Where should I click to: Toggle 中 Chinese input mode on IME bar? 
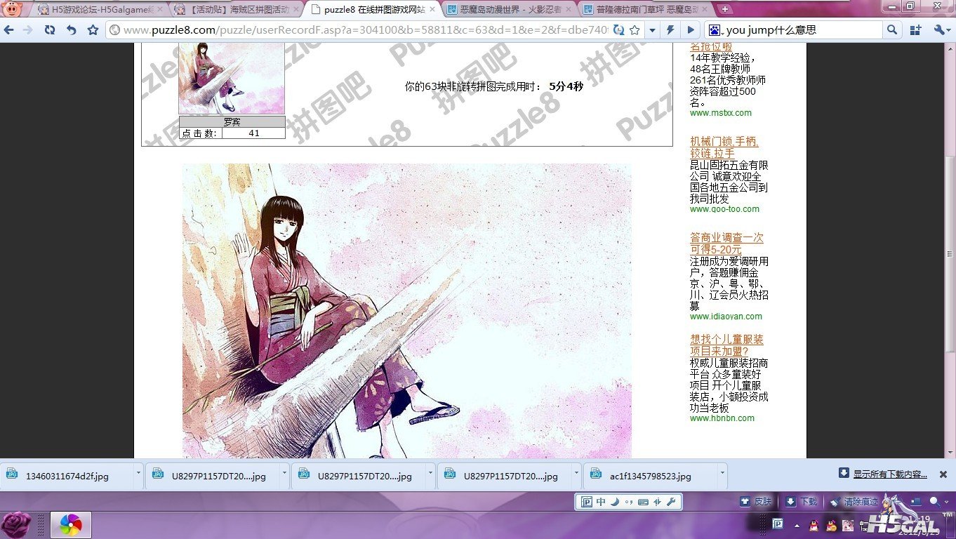[x=602, y=502]
